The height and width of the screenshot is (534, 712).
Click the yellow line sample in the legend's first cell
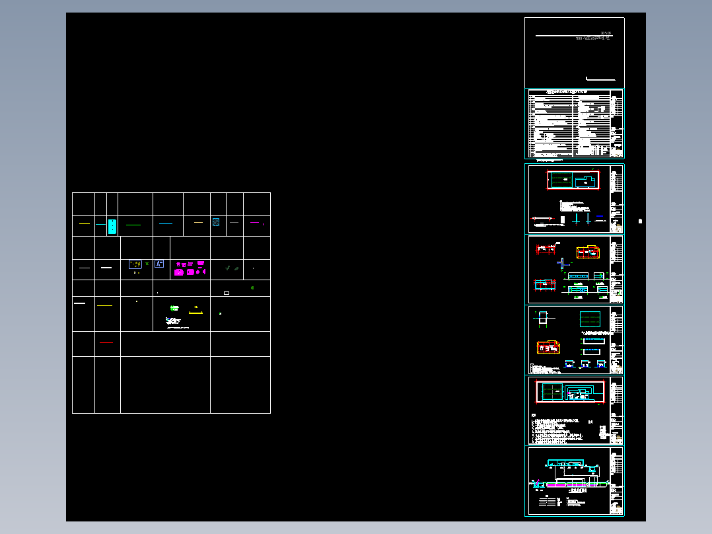[x=85, y=223]
